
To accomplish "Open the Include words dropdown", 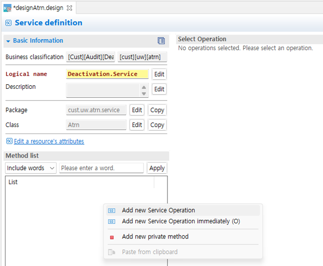I will click(x=31, y=168).
